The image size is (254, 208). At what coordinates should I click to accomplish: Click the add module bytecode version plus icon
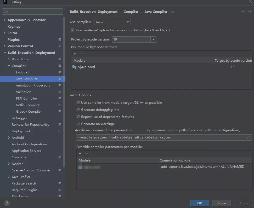(75, 54)
